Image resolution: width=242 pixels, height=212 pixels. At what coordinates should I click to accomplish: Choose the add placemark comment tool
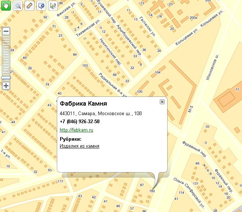point(41,6)
